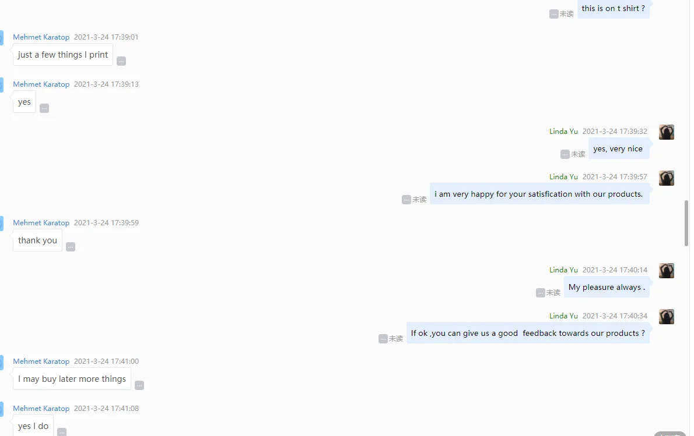Click more icon next to 'I may buy later more things'

[139, 385]
